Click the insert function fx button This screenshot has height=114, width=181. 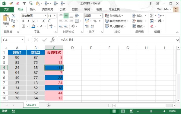52,40
